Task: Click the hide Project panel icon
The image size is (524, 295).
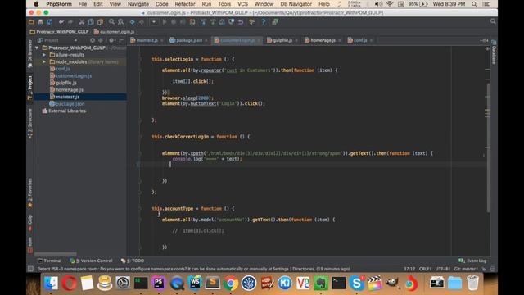Action: [121, 40]
